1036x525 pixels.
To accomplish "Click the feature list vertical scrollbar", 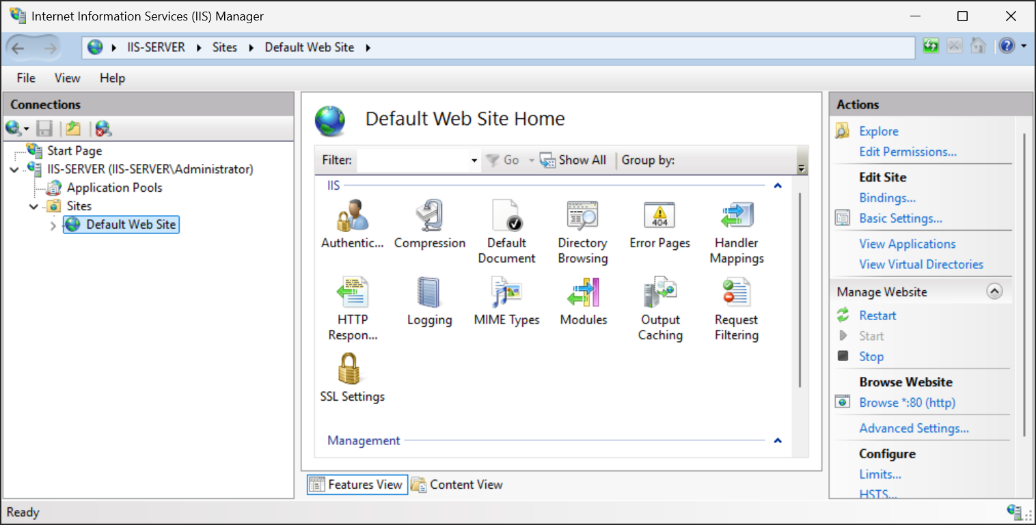I will point(800,290).
